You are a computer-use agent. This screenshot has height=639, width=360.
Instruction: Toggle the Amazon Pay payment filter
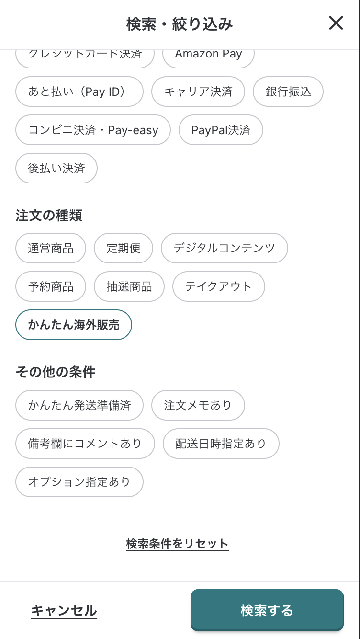click(x=208, y=56)
